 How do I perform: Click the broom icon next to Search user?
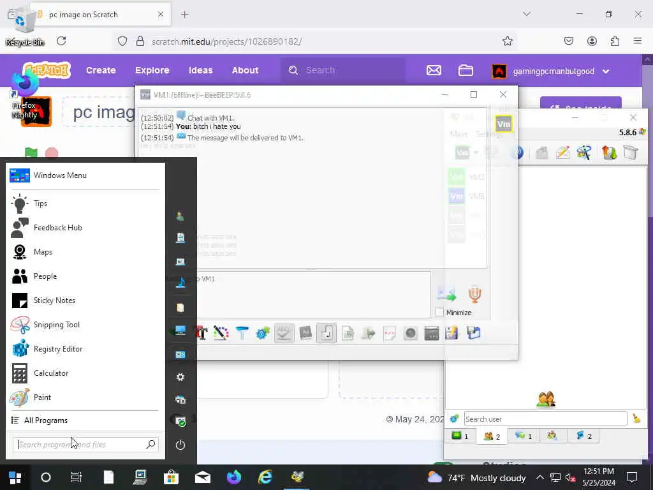point(636,419)
